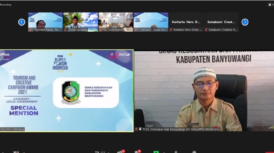Click muted mic icon on De Tjolomadoe tile
Viewport: 274px width, 153px height.
click(101, 30)
